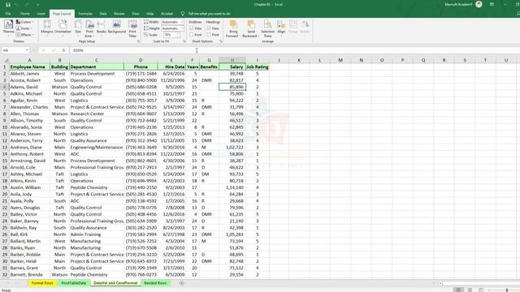Open the File tab
Screen dimensions: 520x292
8,14
